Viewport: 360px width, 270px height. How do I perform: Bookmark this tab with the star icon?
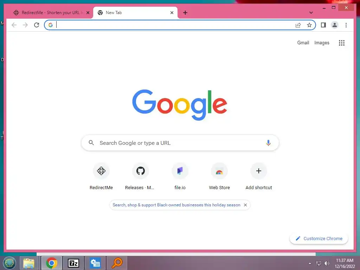point(309,25)
